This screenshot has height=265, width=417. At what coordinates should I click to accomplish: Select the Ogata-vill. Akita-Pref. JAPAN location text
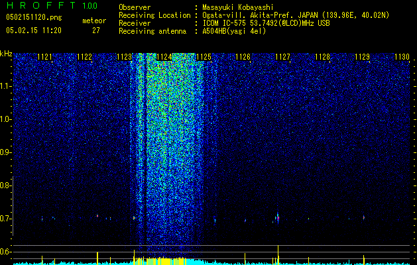(x=296, y=15)
